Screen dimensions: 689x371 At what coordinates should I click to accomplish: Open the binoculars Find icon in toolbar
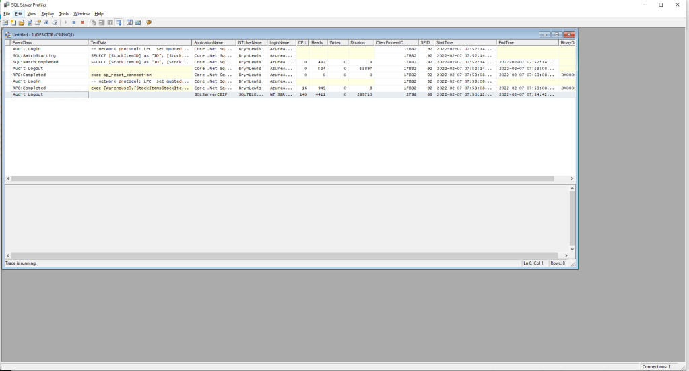[46, 22]
